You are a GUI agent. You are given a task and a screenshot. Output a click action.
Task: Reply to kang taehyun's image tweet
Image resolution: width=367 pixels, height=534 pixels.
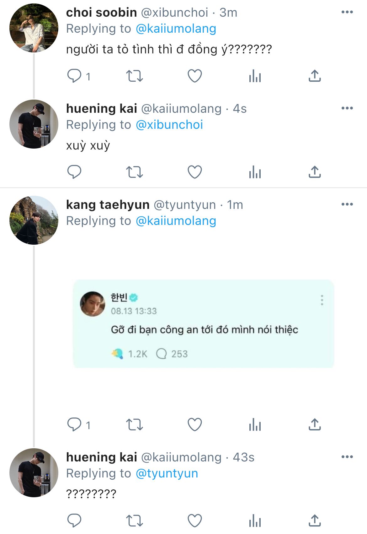74,425
